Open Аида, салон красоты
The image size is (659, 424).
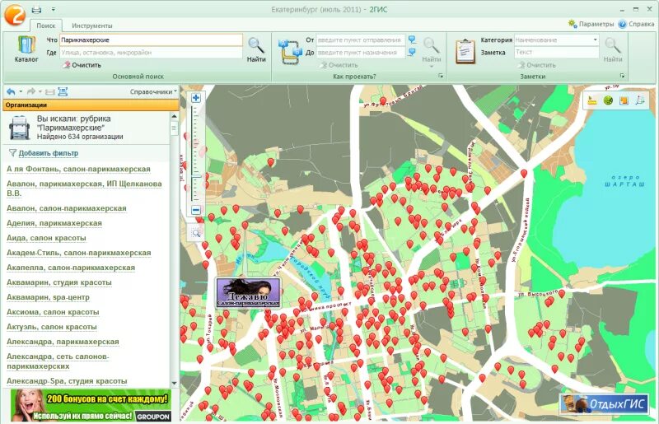point(46,238)
